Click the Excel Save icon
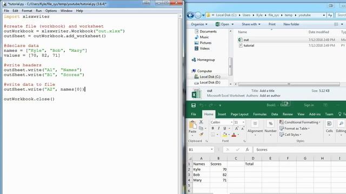The height and width of the screenshot is (194, 346). tap(194, 106)
